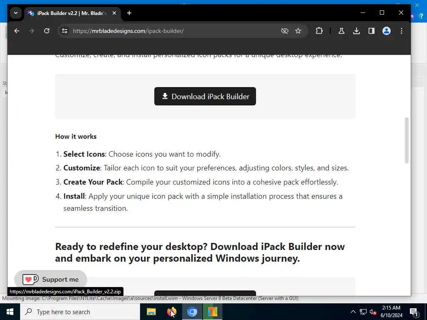
Task: Open the orange app left of Chrome in taskbar
Action: point(171,312)
